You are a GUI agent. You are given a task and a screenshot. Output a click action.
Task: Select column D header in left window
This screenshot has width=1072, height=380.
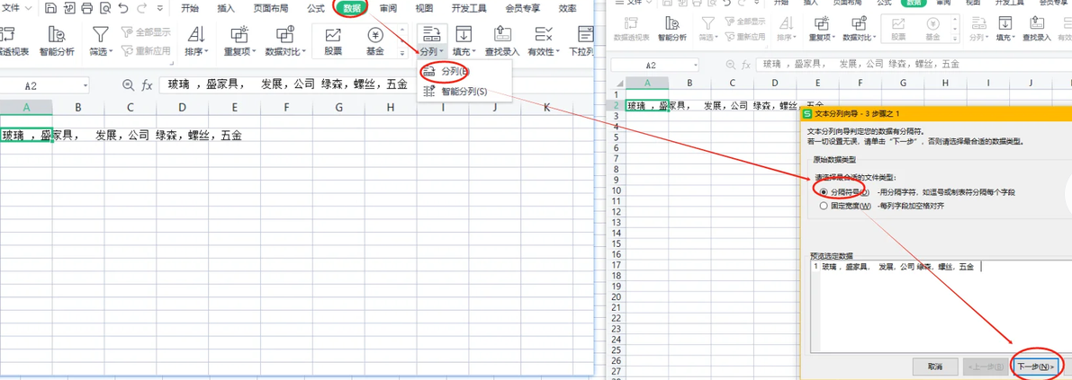[x=182, y=107]
